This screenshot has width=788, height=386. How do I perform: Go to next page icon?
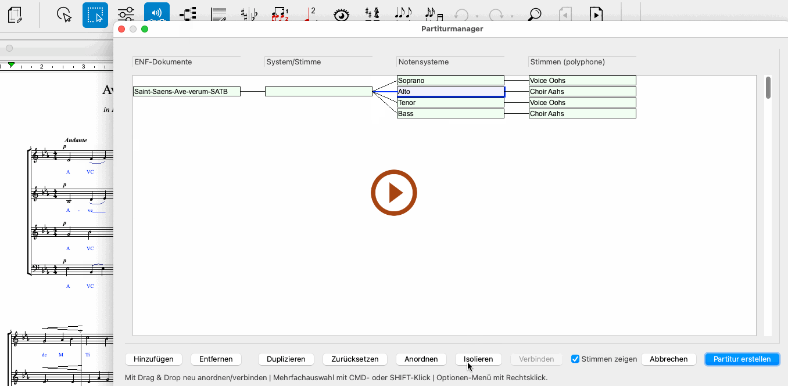click(x=596, y=15)
